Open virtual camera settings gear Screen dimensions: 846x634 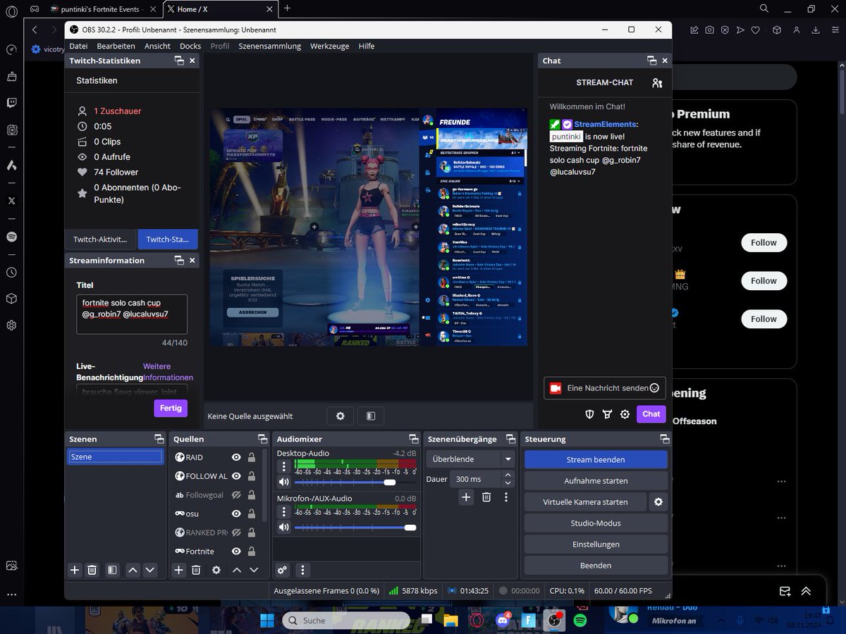[658, 502]
